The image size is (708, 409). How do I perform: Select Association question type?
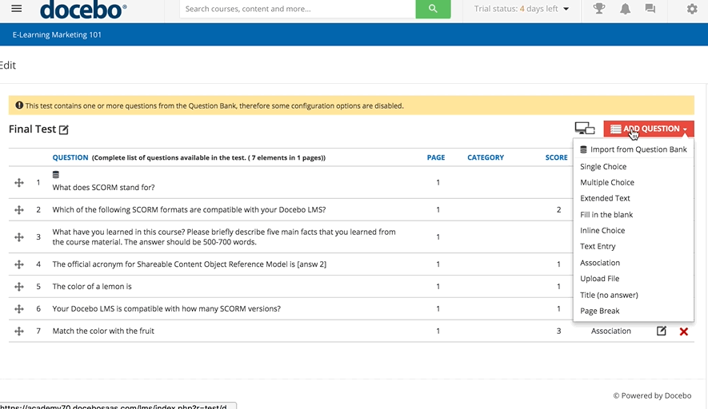click(x=600, y=263)
